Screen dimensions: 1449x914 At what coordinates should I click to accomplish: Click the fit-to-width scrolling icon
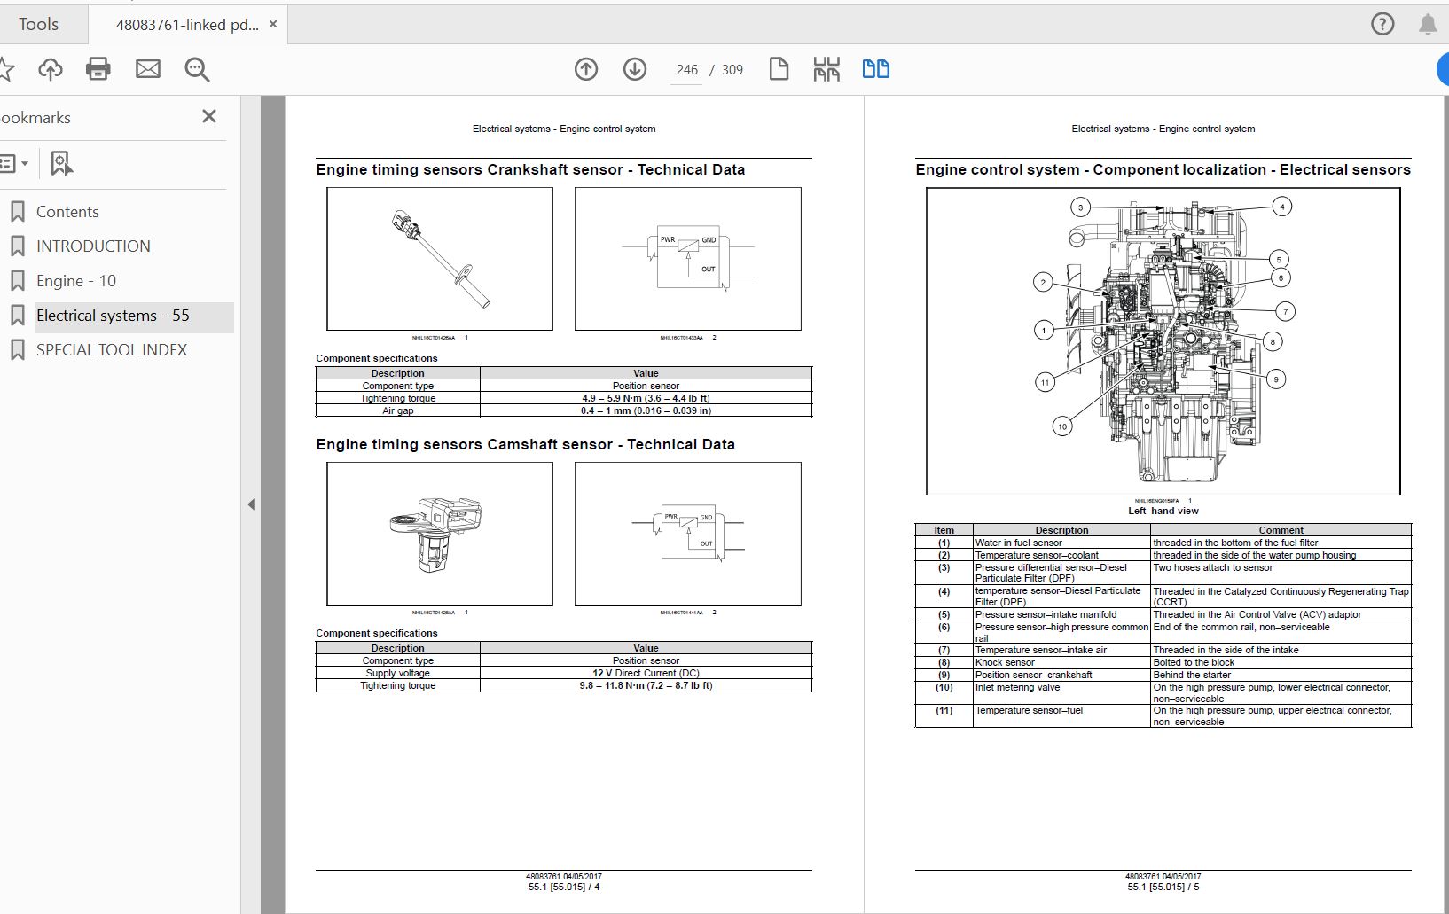pyautogui.click(x=826, y=69)
